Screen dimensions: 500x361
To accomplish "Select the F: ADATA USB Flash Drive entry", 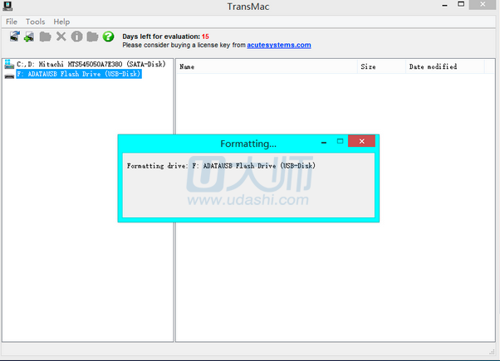I will (79, 75).
